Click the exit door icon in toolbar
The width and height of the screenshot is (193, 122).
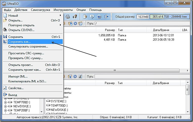click(106, 17)
